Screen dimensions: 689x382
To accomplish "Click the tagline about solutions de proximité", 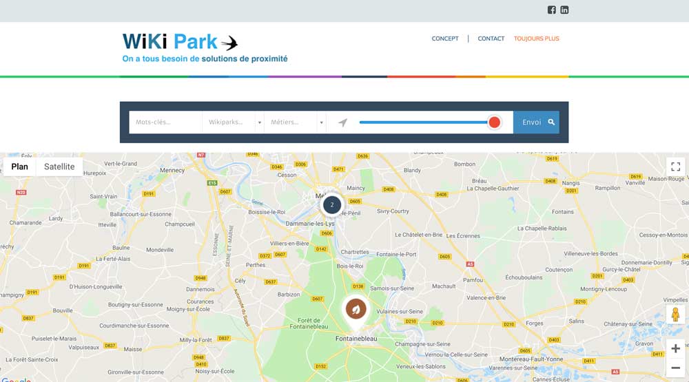I will (205, 59).
